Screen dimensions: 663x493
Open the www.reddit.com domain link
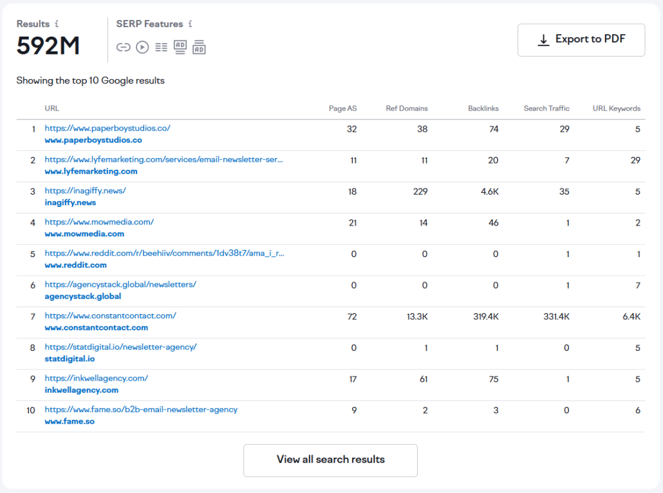tap(76, 265)
